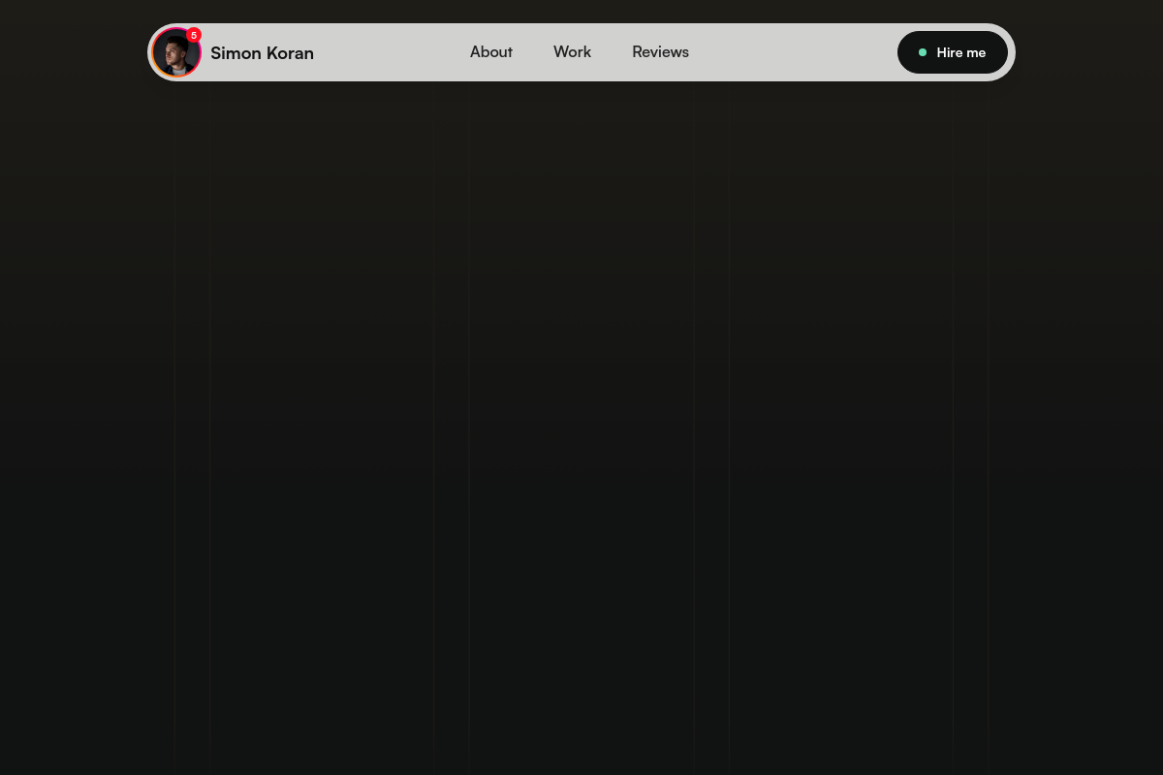1163x775 pixels.
Task: Tap the gradient story ring around the avatar
Action: 155,63
